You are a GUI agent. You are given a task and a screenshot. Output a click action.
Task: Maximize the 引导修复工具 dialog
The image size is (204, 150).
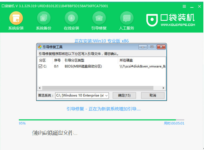[152, 47]
